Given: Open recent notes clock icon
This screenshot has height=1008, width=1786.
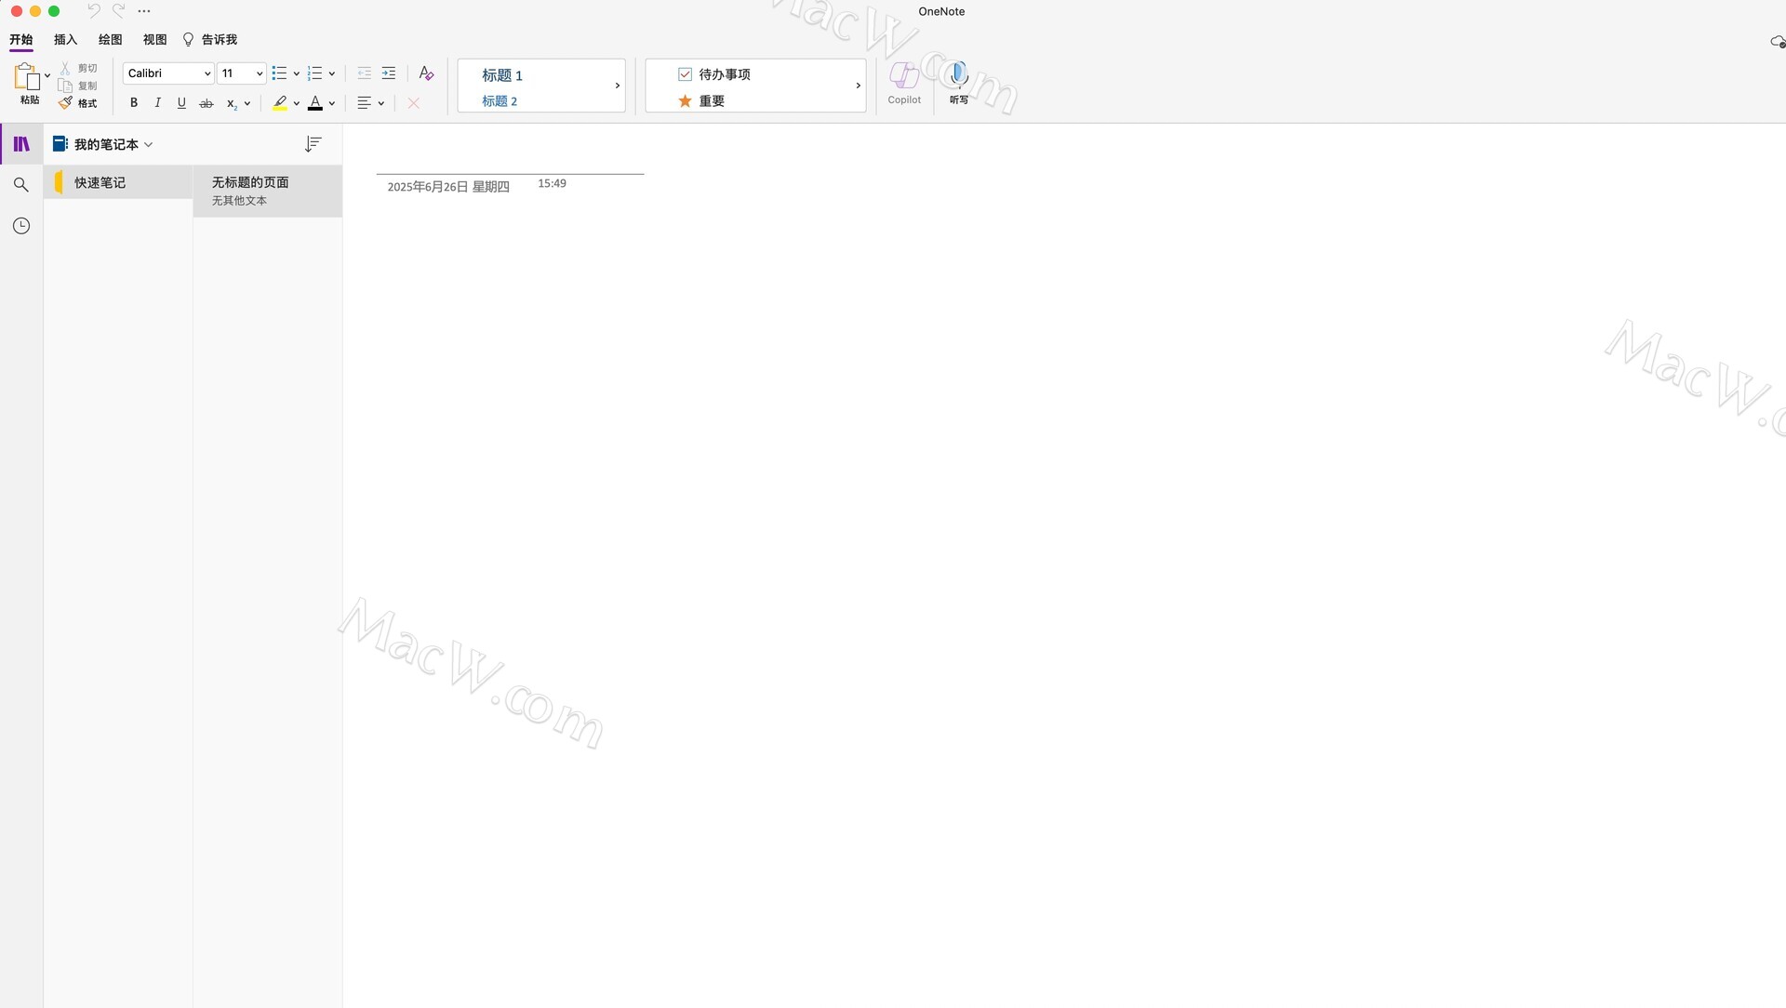Looking at the screenshot, I should [21, 226].
